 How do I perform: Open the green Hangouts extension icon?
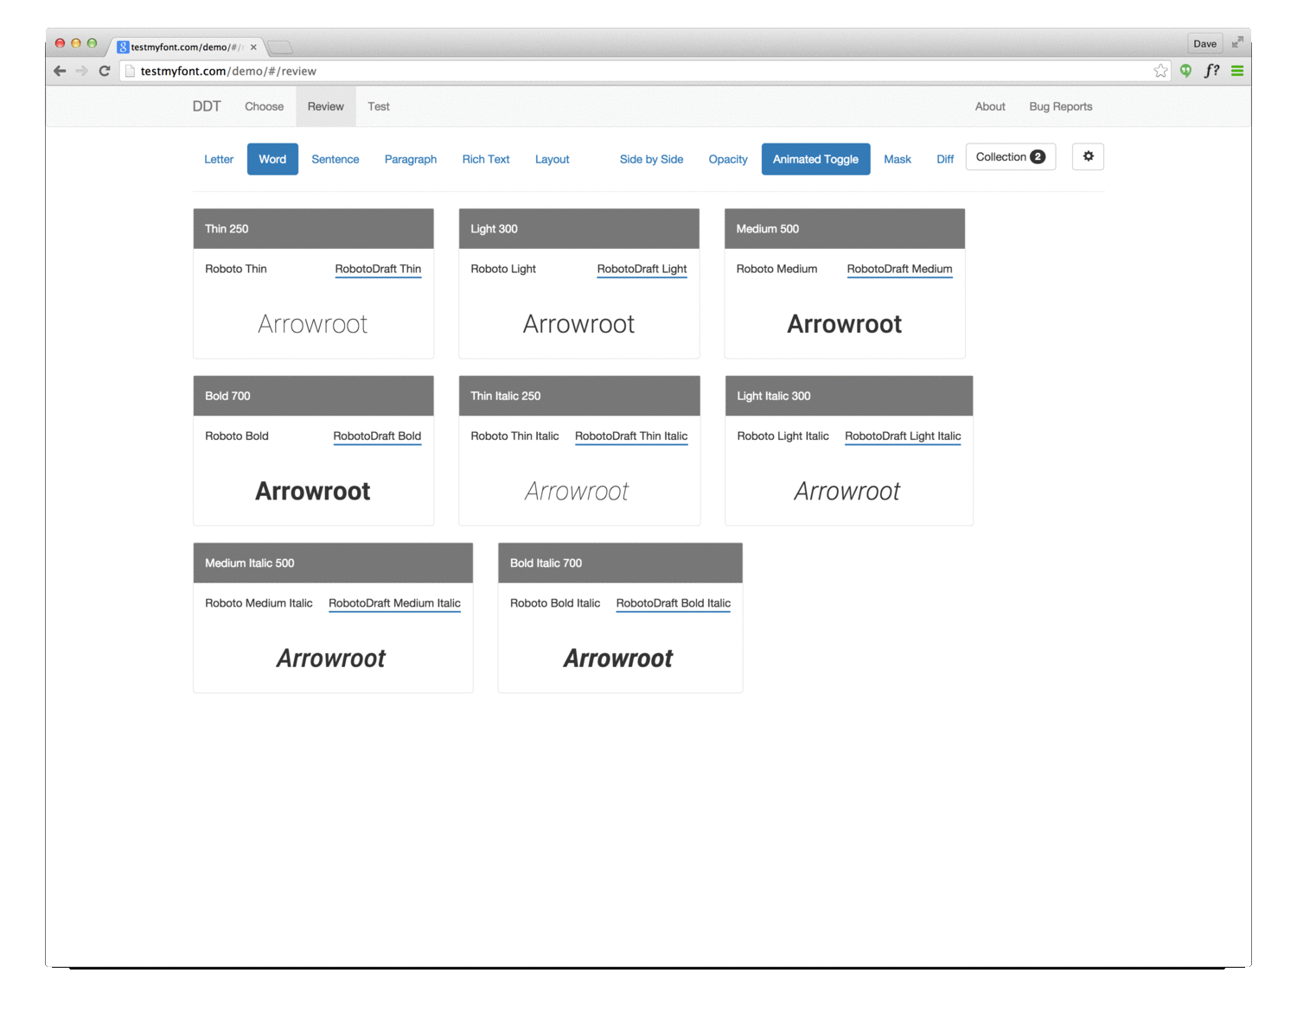point(1185,71)
